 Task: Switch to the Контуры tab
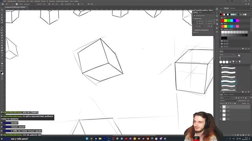232,95
